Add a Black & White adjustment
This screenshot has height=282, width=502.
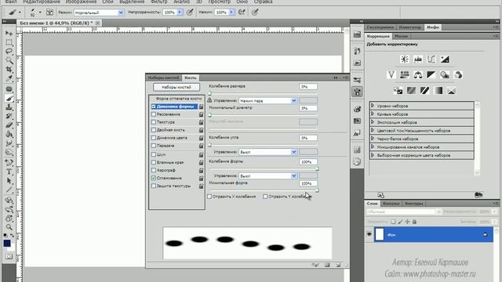[431, 75]
